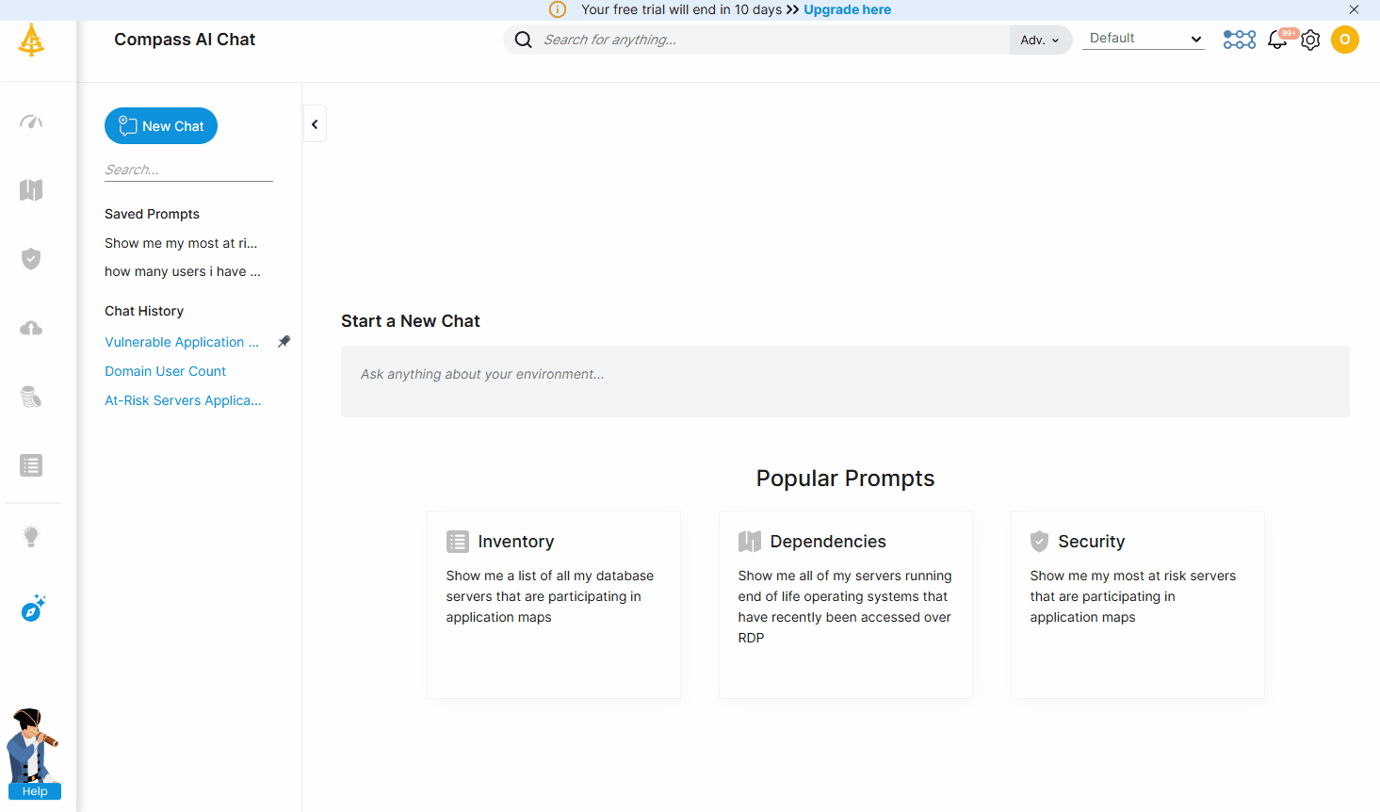
Task: Collapse the chat side panel arrow
Action: [315, 124]
